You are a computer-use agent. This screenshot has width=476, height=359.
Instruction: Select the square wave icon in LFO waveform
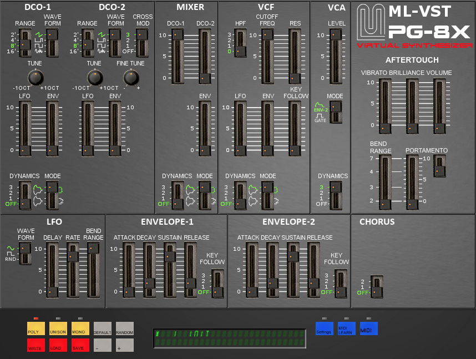pos(11,254)
